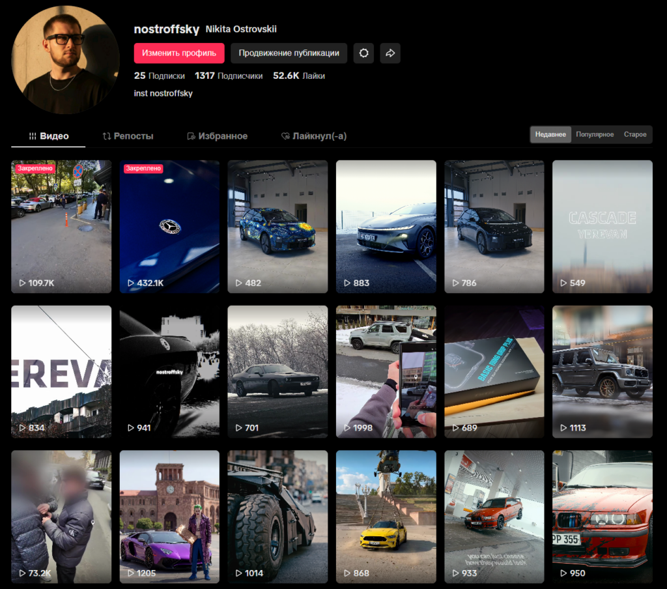Open G-Class SUV video with 1113 views
667x589 pixels.
coord(603,371)
